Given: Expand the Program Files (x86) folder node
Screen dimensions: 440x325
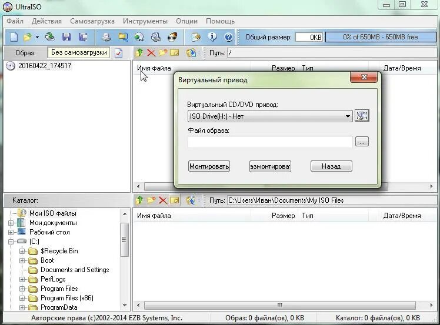Looking at the screenshot, I should (22, 298).
